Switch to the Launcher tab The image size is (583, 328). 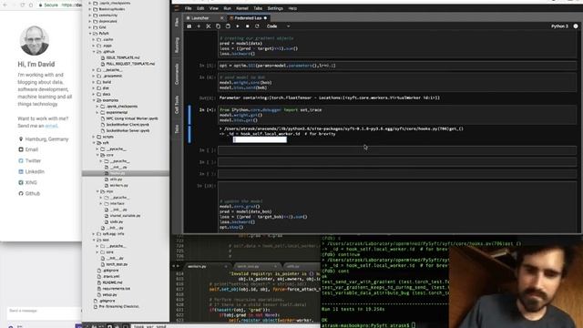pos(200,18)
